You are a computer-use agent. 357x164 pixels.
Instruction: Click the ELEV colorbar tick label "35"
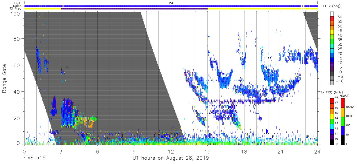pos(340,40)
